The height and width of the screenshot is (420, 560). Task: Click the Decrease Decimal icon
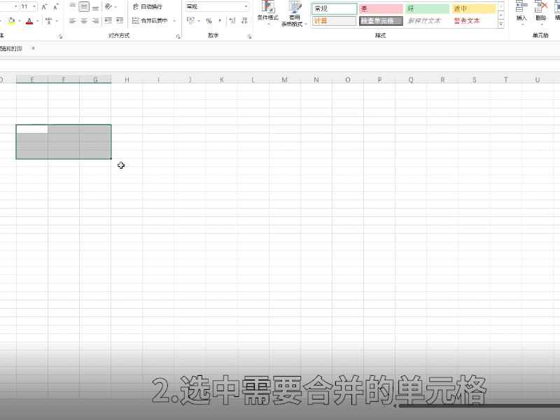coord(244,20)
